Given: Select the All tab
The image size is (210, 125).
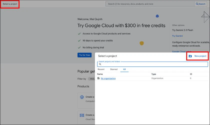Looking at the screenshot, I should click(124, 69).
